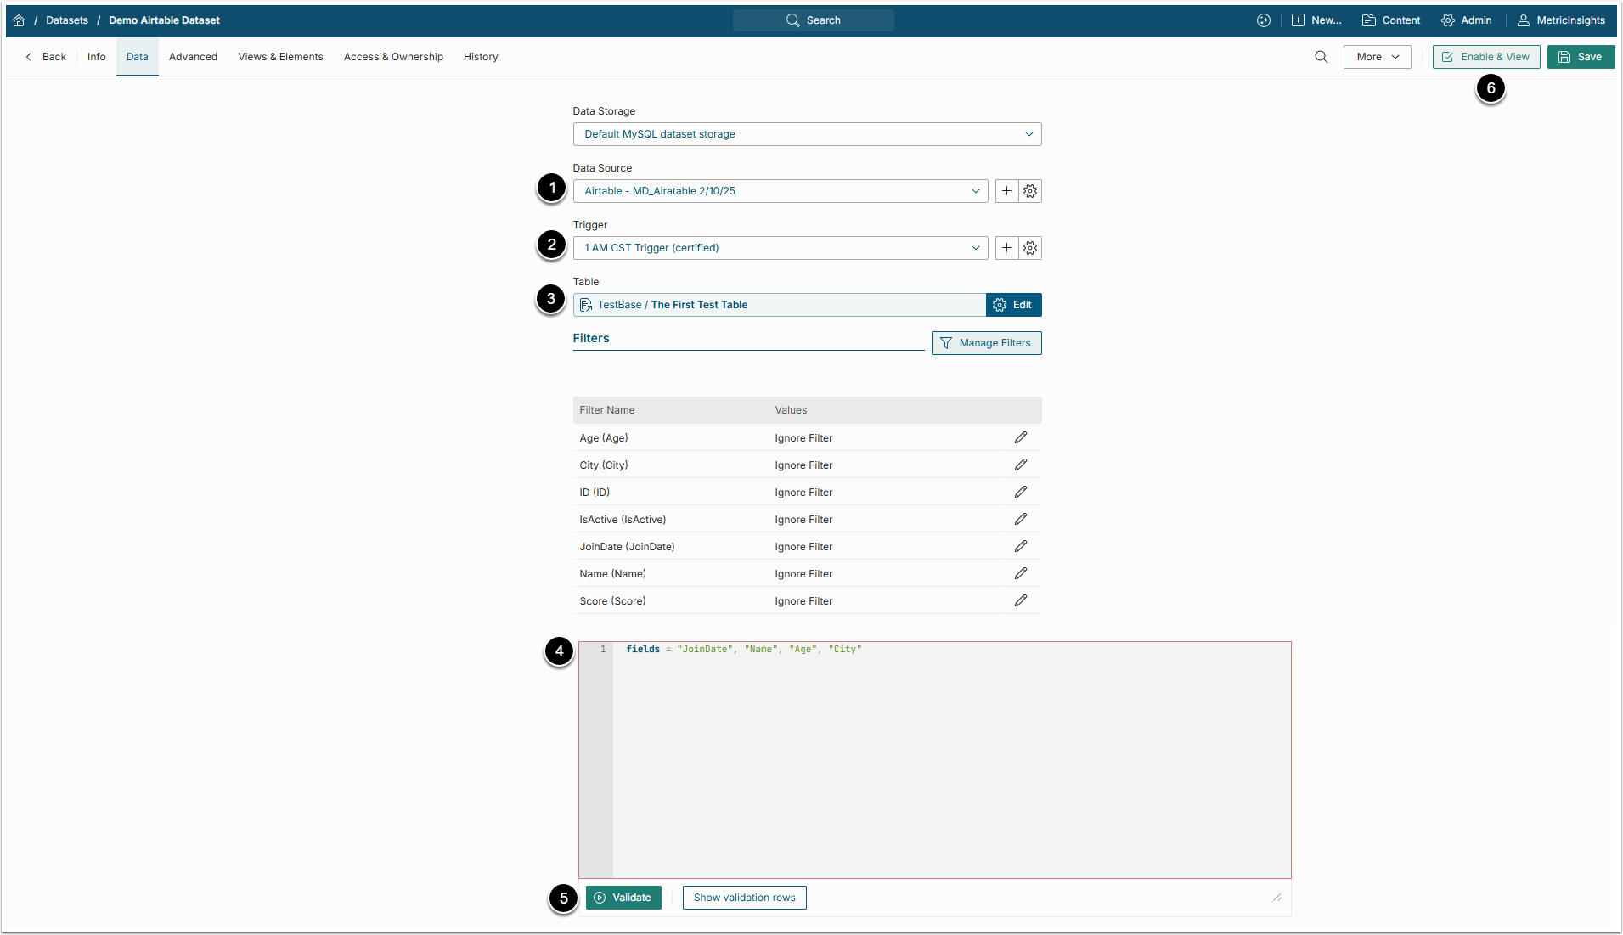Edit the Age filter pencil icon

coord(1020,437)
